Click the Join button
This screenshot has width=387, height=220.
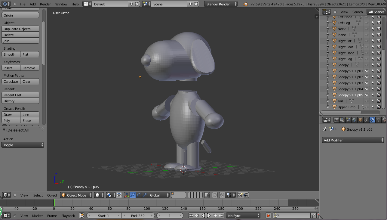[x=20, y=41]
